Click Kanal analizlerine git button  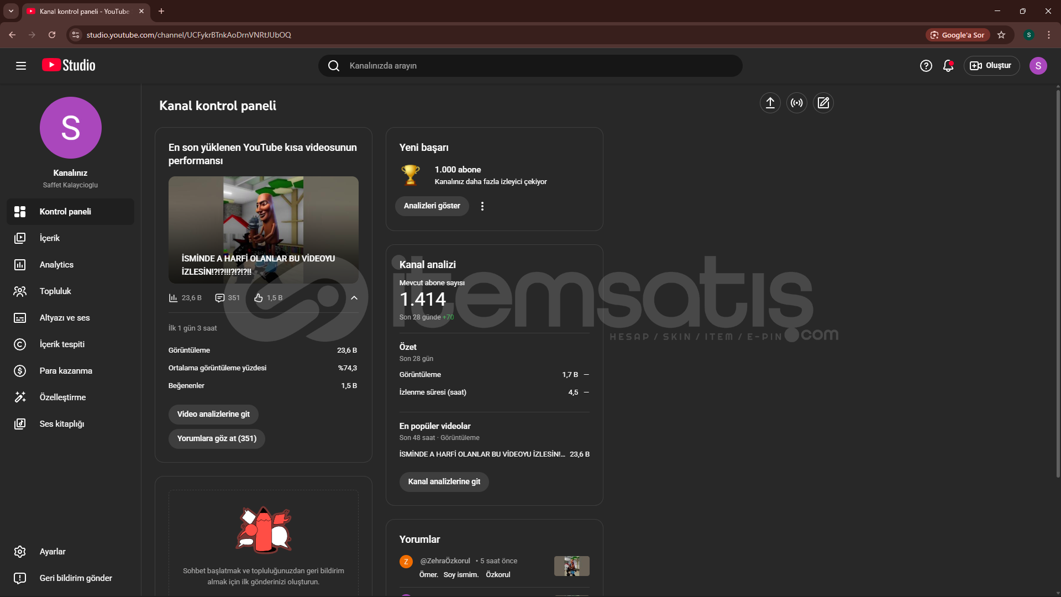click(444, 481)
